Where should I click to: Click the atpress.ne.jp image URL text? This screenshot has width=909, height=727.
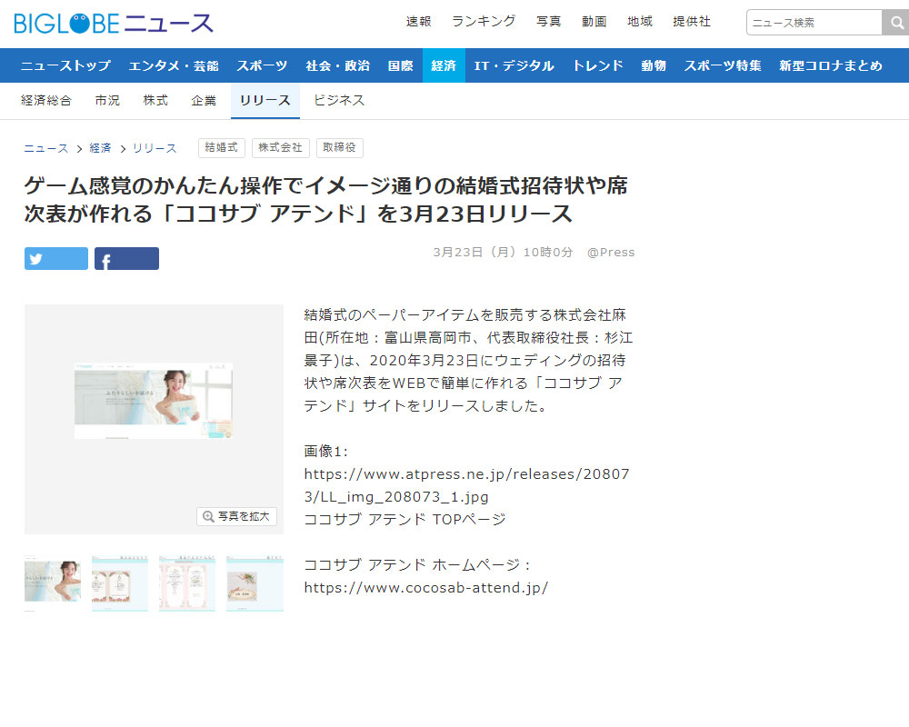(466, 485)
